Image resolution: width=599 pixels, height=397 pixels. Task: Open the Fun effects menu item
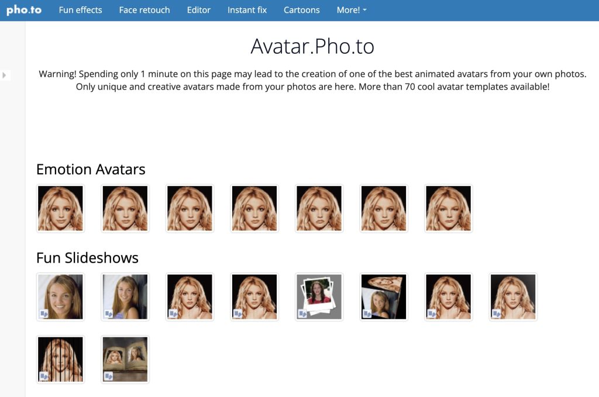80,10
